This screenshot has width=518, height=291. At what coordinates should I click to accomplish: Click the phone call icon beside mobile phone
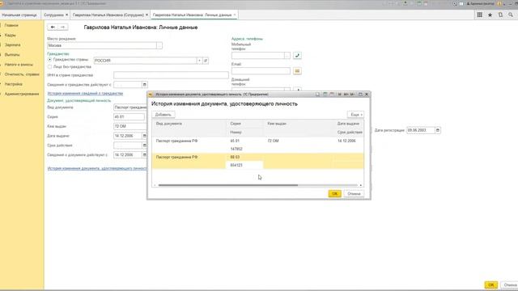(297, 56)
